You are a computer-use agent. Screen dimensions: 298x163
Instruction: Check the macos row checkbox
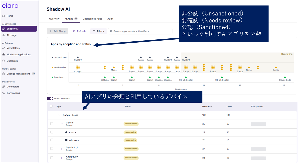click(52, 132)
